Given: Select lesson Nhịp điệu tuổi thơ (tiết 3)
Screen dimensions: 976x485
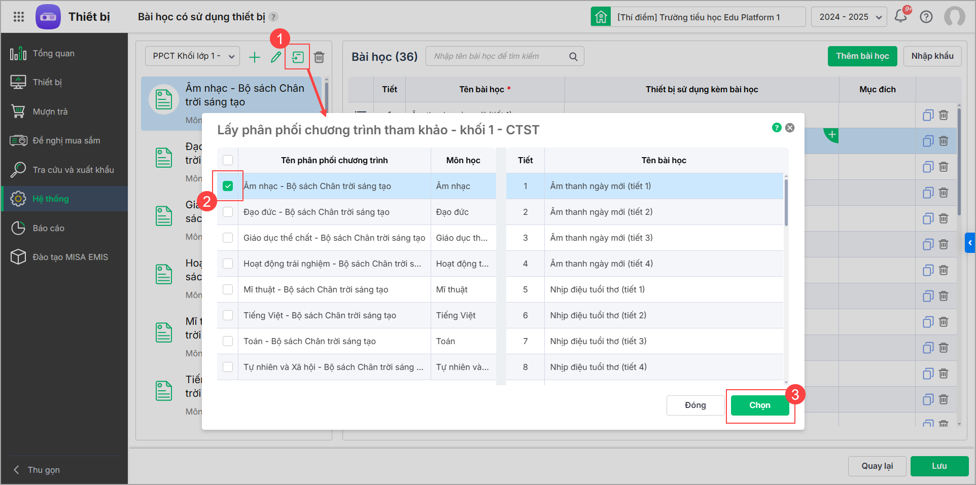Looking at the screenshot, I should tap(645, 341).
